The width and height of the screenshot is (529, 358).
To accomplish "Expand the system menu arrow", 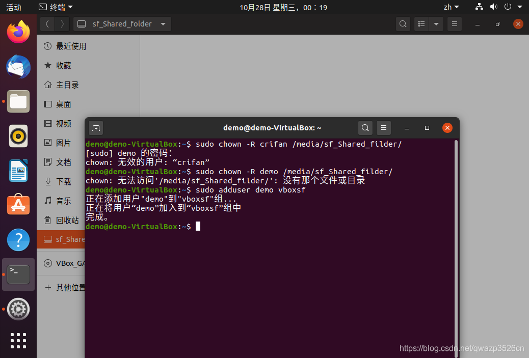I will pos(520,7).
